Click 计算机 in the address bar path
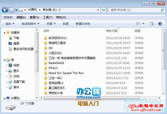This screenshot has width=167, height=114. coord(33,10)
